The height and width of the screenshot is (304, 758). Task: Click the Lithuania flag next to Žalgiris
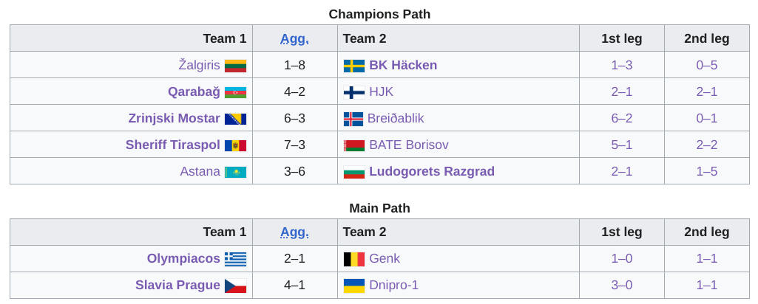(x=235, y=66)
